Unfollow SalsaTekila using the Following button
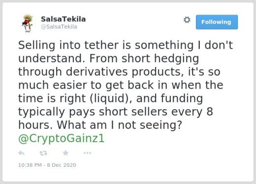The height and width of the screenshot is (184, 256). pyautogui.click(x=217, y=22)
